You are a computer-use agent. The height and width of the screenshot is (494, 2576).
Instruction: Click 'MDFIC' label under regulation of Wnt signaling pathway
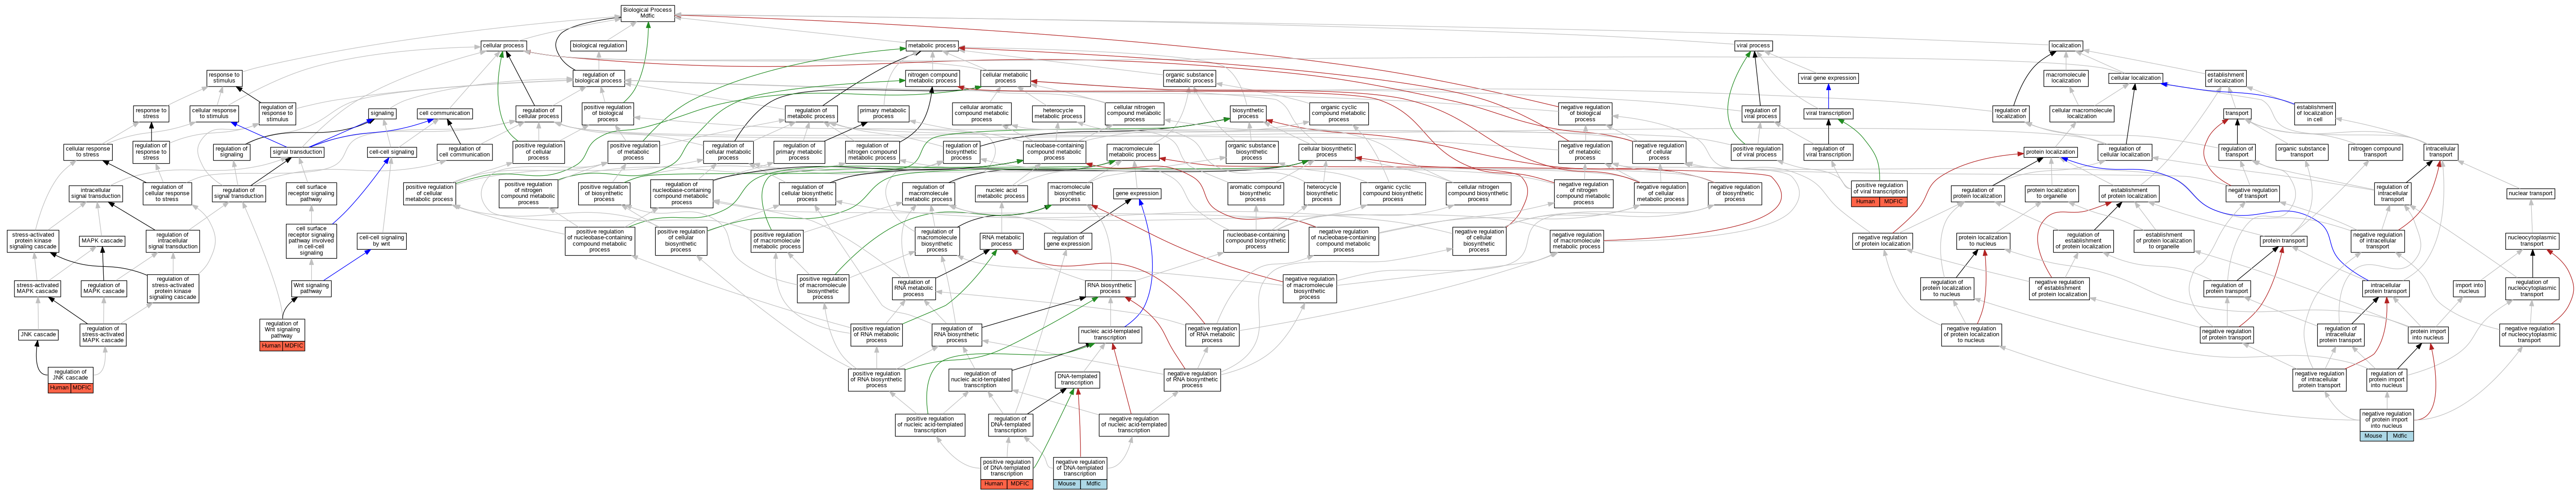coord(294,346)
